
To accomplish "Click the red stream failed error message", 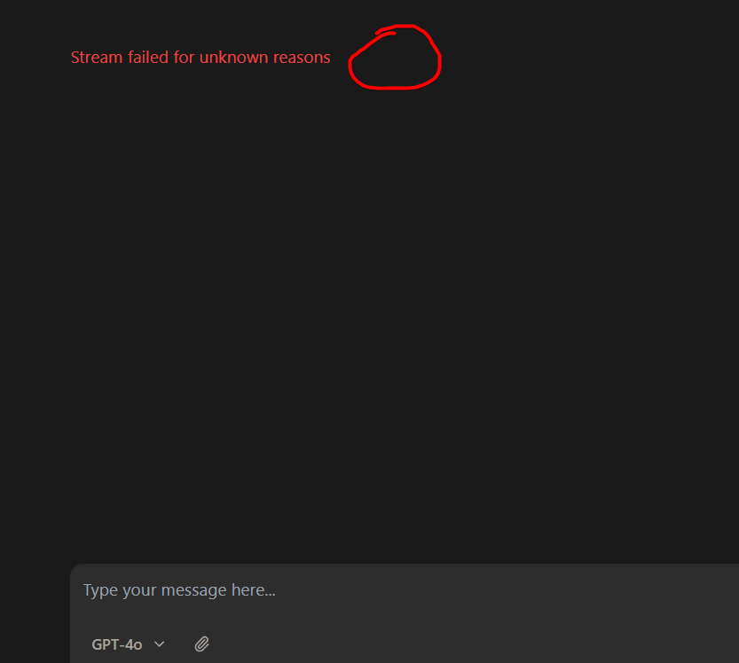I will coord(200,58).
